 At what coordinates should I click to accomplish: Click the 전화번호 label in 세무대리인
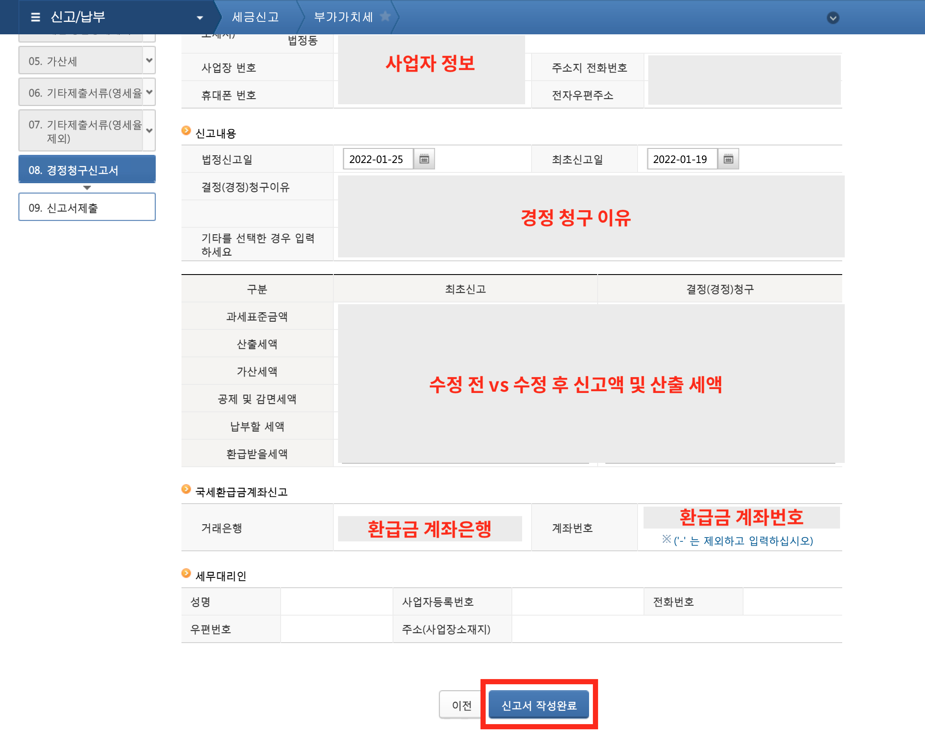pos(673,602)
